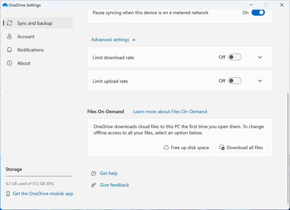Viewport: 290px width, 210px height.
Task: Expand the Limit upload rate options
Action: (260, 81)
